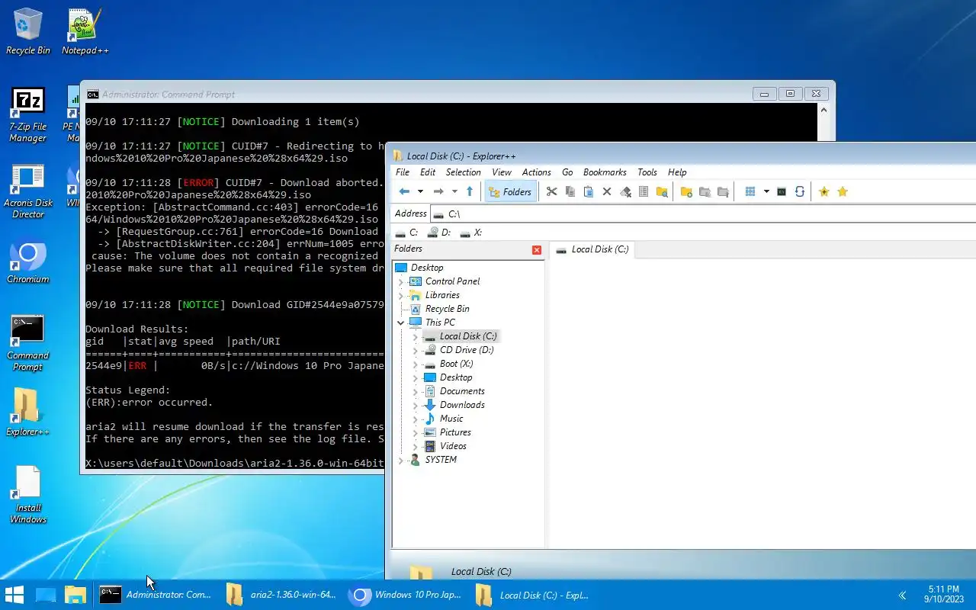Open the Tools menu
Image resolution: width=976 pixels, height=610 pixels.
click(x=647, y=172)
